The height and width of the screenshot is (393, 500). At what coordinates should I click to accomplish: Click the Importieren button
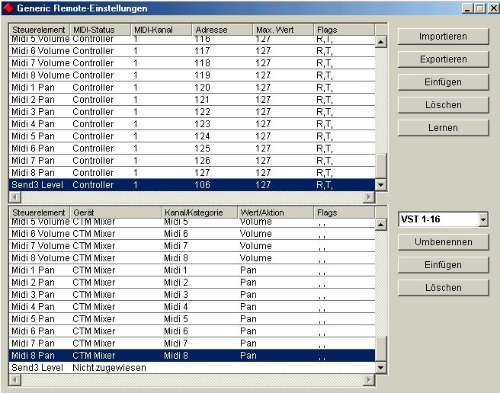click(x=443, y=37)
